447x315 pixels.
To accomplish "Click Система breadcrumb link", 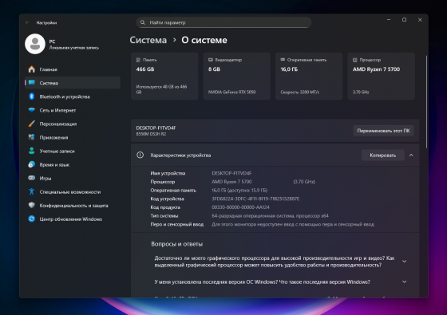I will tap(148, 40).
